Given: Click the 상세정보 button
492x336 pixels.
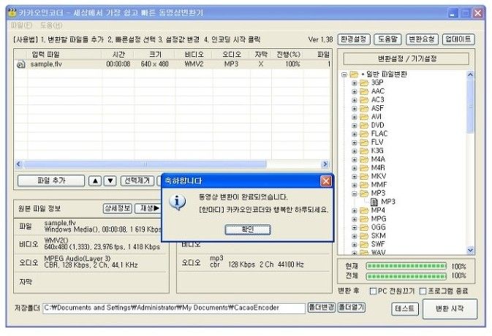Looking at the screenshot, I should click(x=118, y=208).
